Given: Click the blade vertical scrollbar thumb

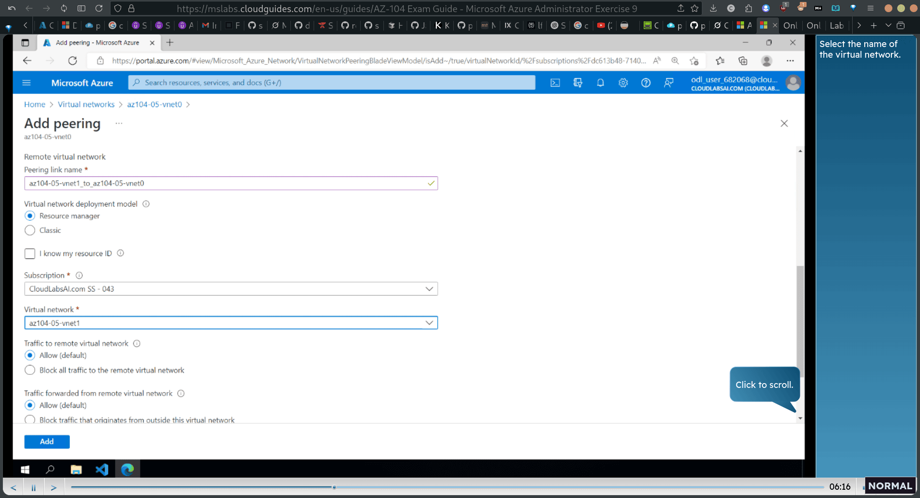Looking at the screenshot, I should click(x=800, y=321).
